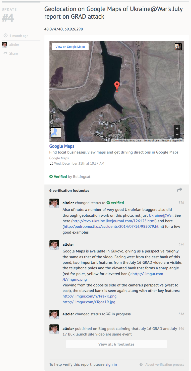Click altoler name on Google Maps footnote
Image resolution: width=191 pixels, height=371 pixels.
68,244
